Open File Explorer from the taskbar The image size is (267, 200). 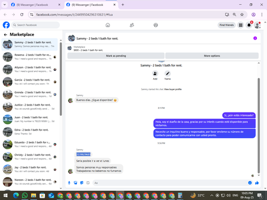pos(34,196)
